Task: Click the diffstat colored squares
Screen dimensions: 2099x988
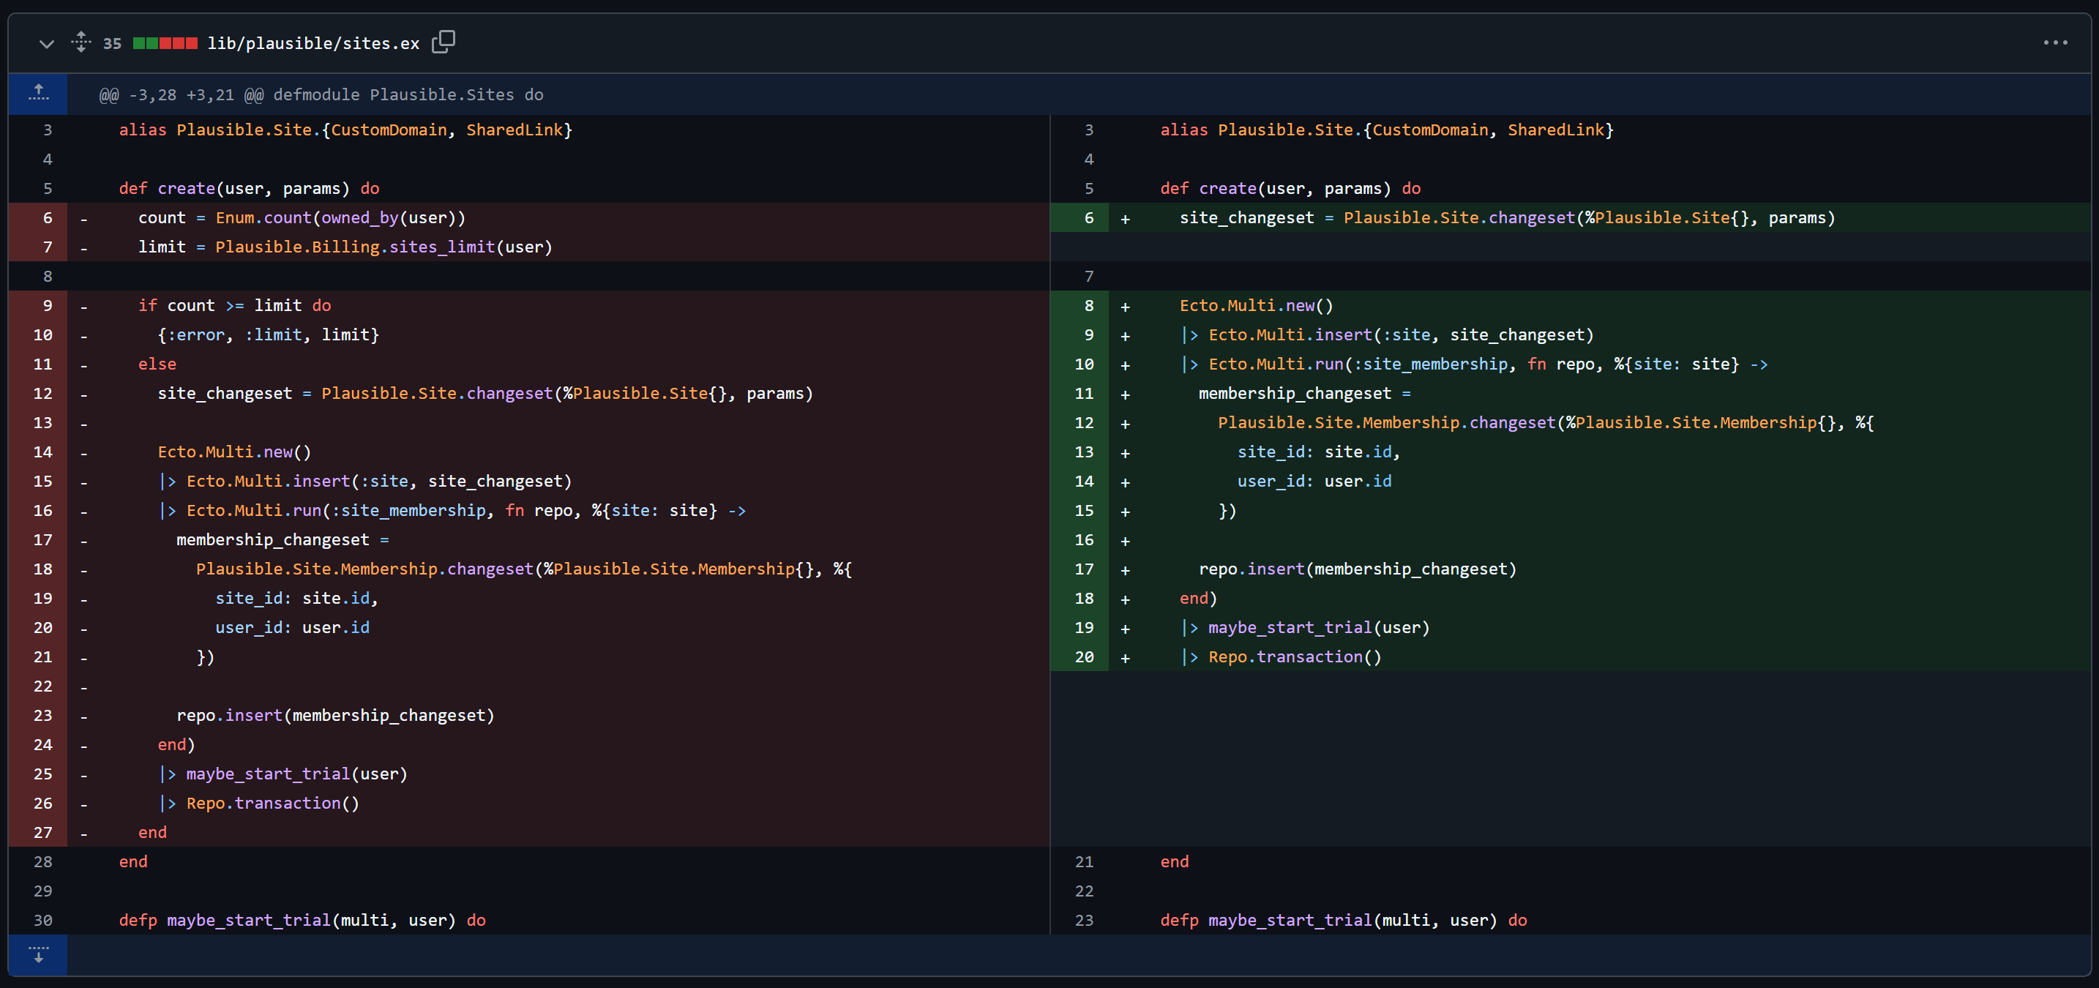Action: pyautogui.click(x=165, y=43)
